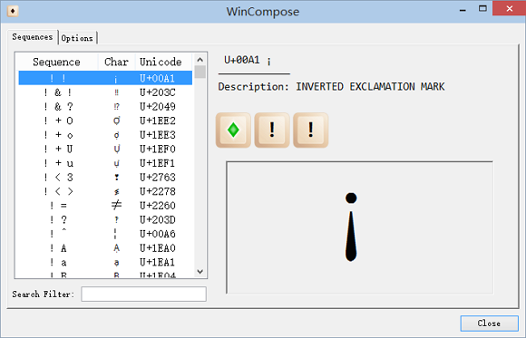Viewport: 526px width, 338px height.
Task: Click the green diamond compose key
Action: (233, 130)
